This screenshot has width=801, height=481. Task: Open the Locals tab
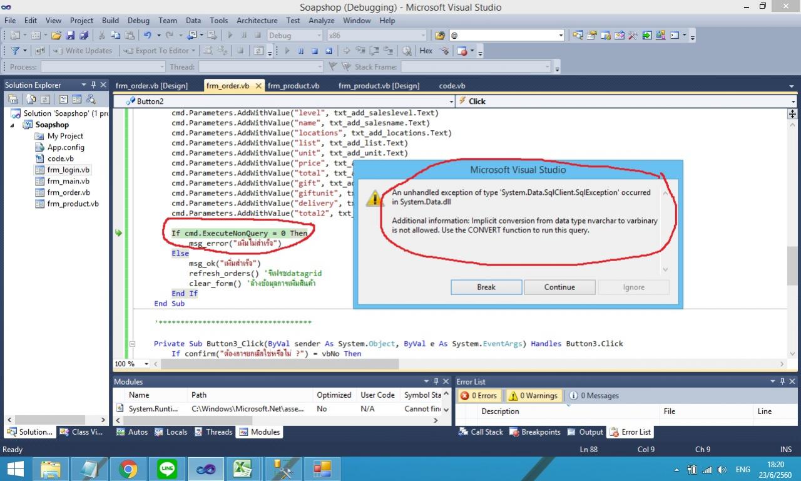point(171,432)
